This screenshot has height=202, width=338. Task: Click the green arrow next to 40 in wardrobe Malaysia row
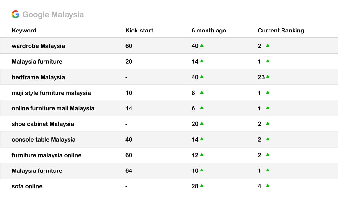click(202, 45)
